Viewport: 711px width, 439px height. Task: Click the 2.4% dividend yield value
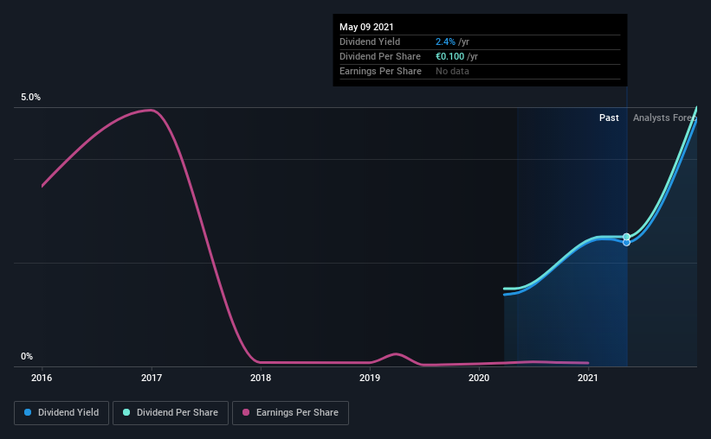(x=445, y=41)
